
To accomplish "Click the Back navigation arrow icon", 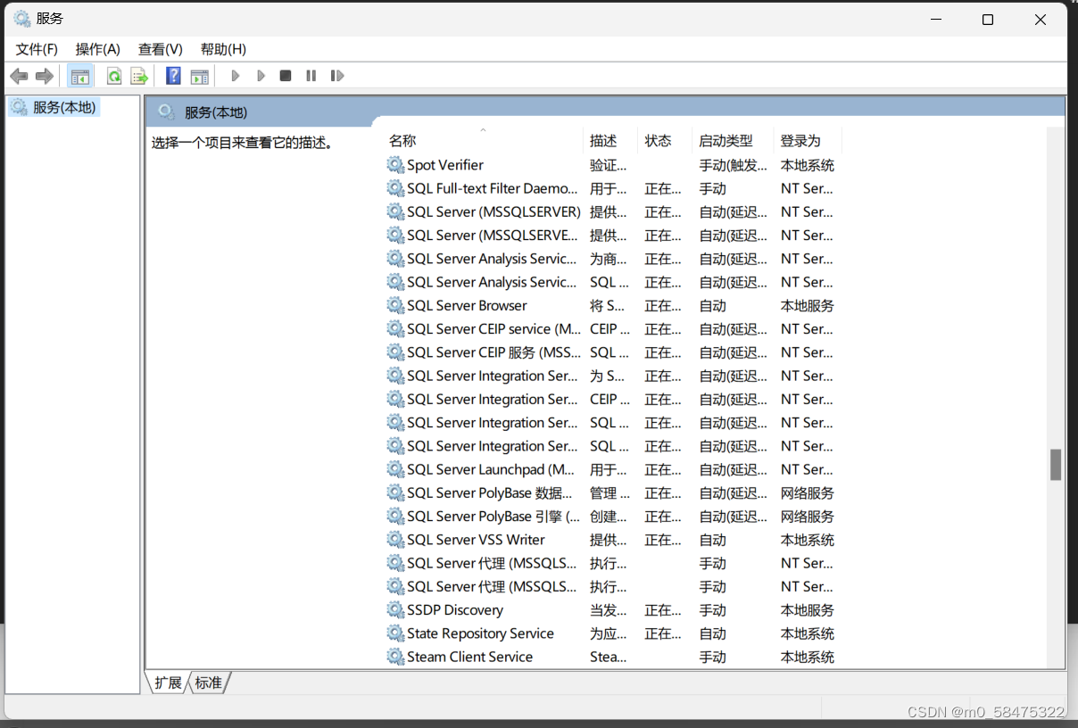I will click(19, 76).
